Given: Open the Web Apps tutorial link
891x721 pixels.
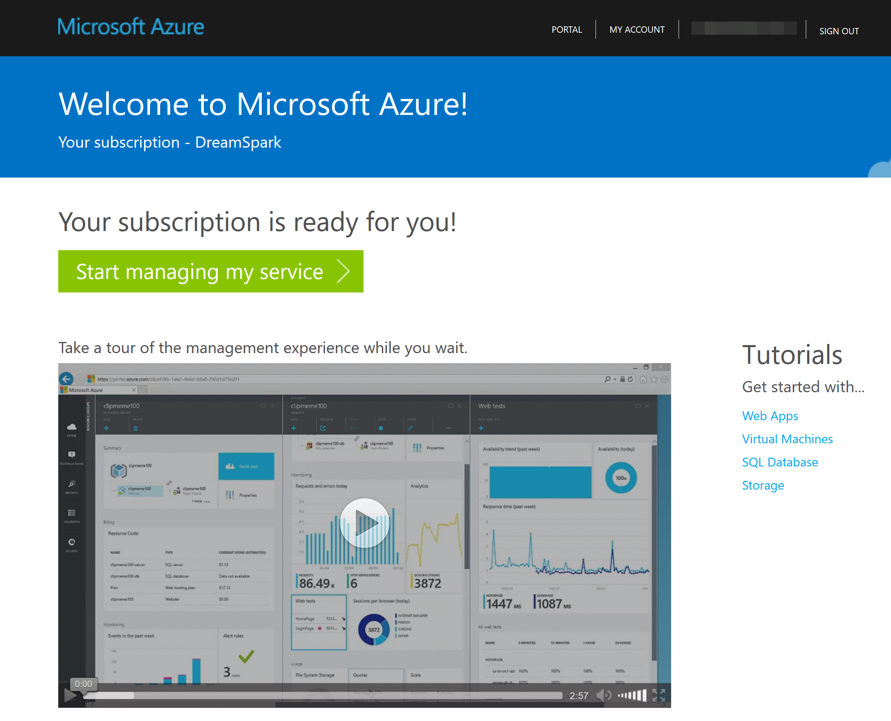Looking at the screenshot, I should pyautogui.click(x=770, y=416).
